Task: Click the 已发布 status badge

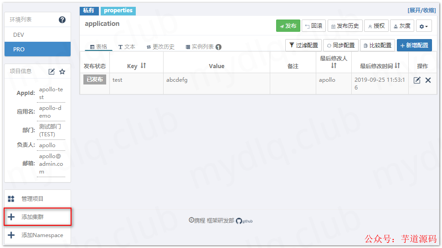Action: click(95, 79)
